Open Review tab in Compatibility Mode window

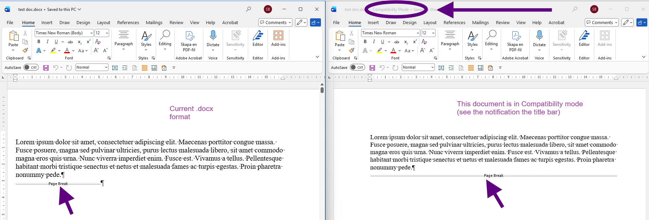[x=503, y=22]
